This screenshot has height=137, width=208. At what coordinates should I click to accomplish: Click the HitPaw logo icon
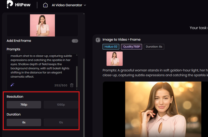click(x=9, y=5)
